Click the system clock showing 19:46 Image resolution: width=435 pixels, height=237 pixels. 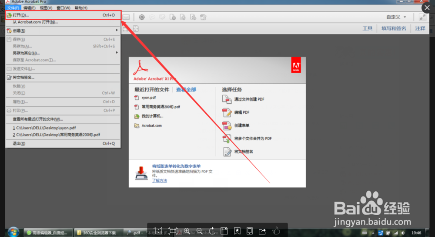[416, 233]
